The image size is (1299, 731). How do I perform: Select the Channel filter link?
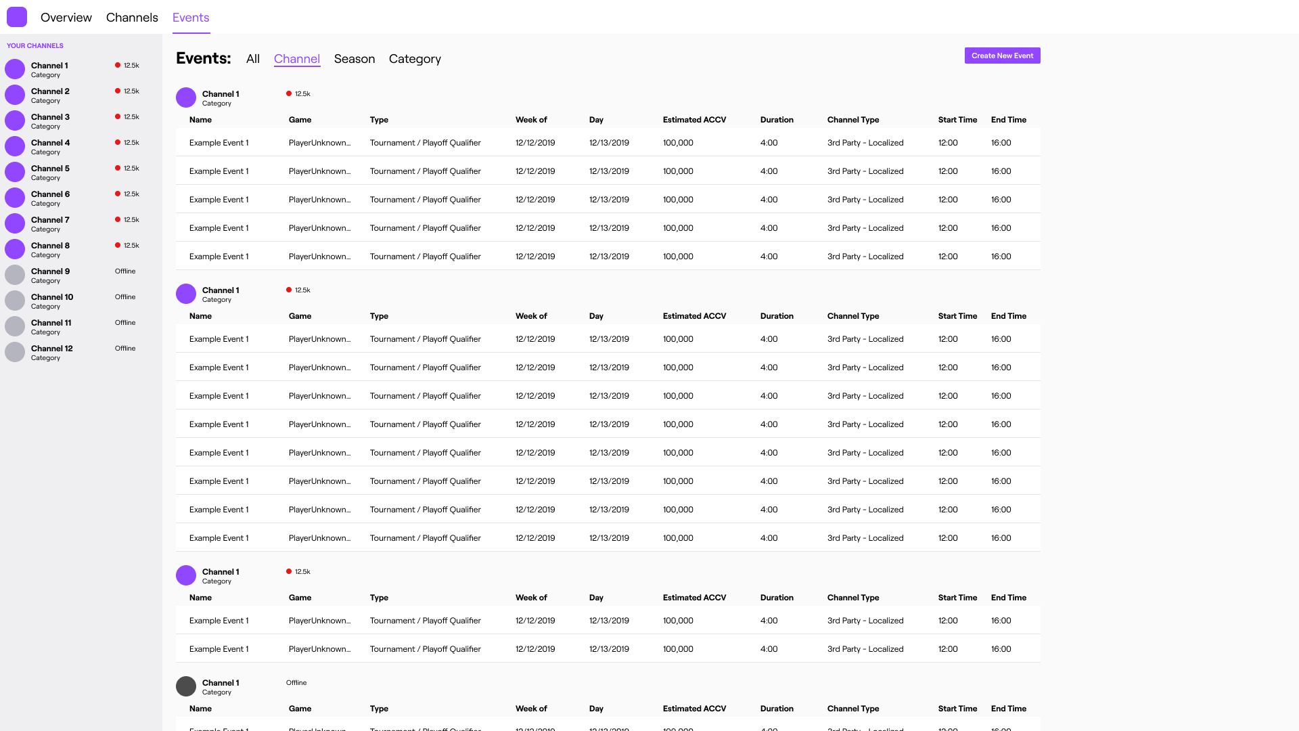tap(296, 59)
